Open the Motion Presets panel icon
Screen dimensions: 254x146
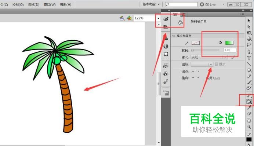166,81
